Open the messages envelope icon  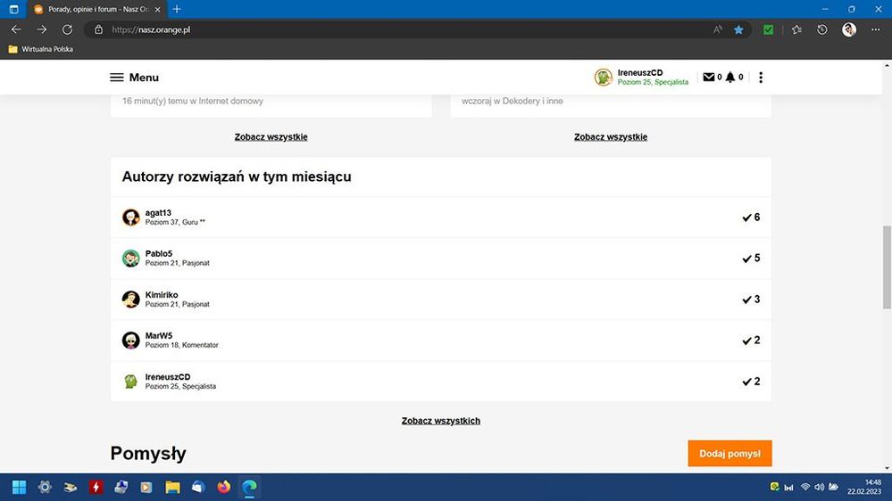coord(709,78)
